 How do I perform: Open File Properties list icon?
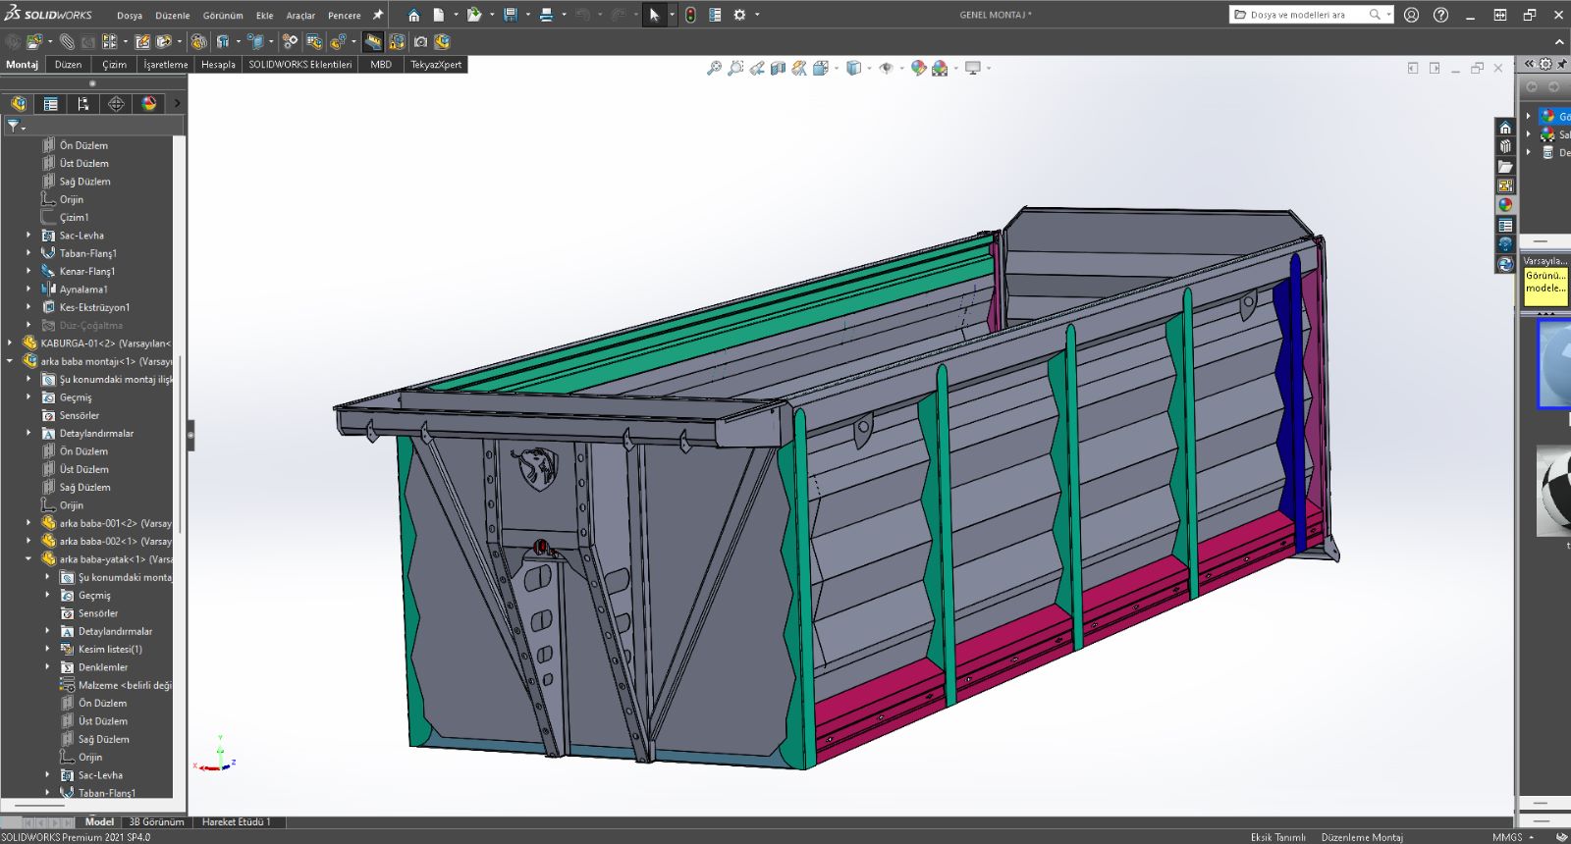715,15
